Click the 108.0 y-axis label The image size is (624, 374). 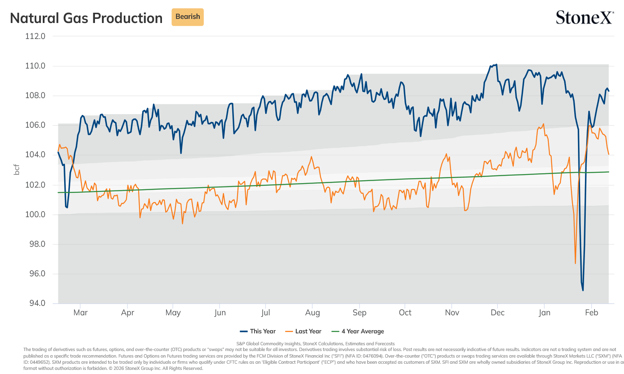[35, 95]
